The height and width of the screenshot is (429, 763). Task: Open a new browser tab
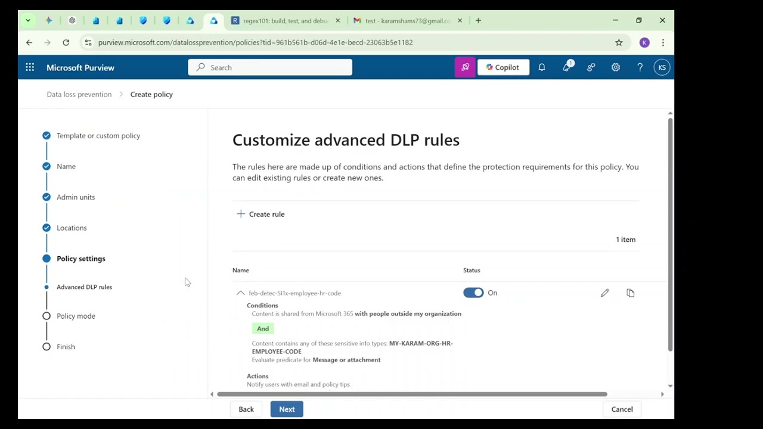(478, 20)
